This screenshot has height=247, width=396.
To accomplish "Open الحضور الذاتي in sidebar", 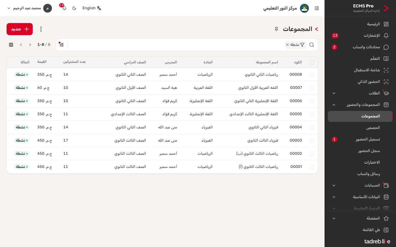I will (x=360, y=82).
